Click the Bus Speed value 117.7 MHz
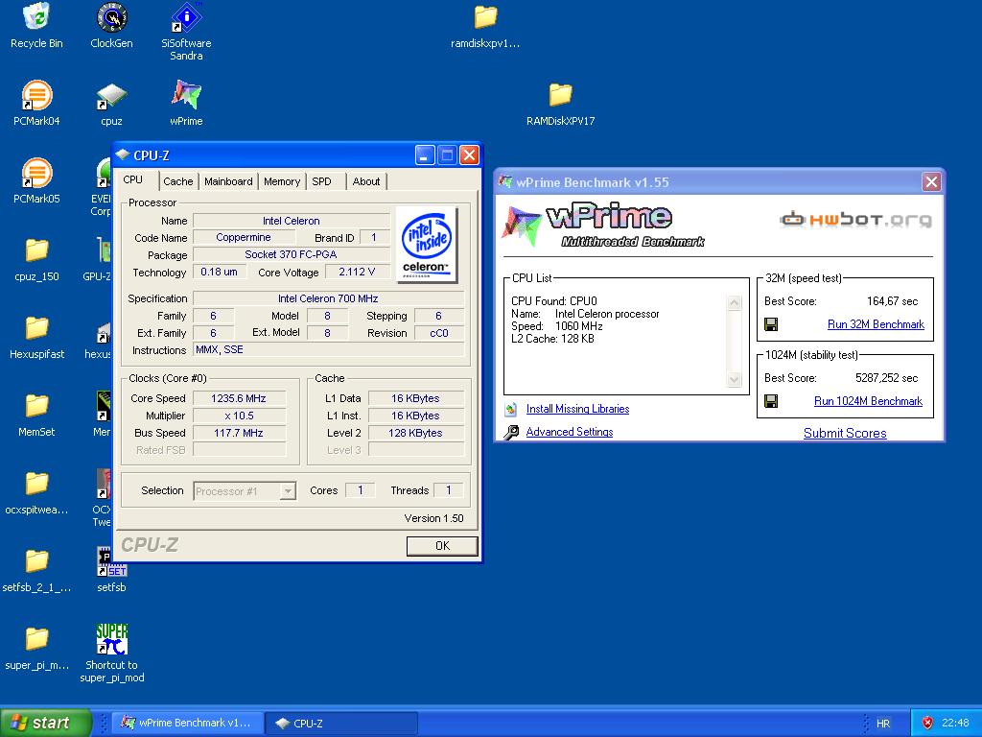Viewport: 982px width, 737px height. (x=239, y=433)
